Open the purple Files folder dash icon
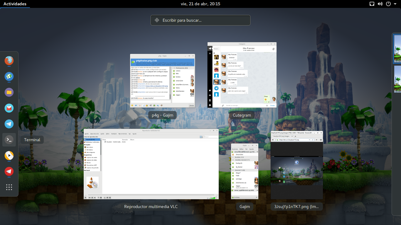 [x=9, y=92]
